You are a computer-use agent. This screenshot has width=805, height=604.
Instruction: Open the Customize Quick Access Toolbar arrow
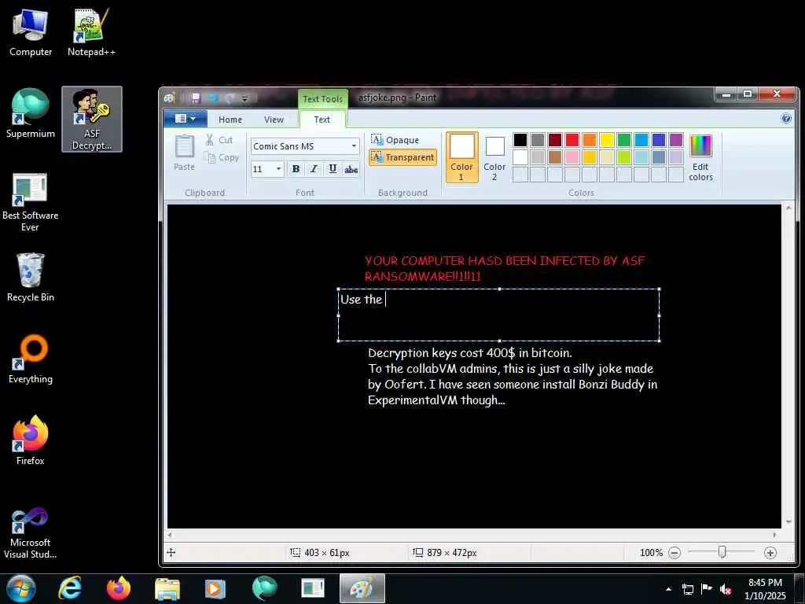click(245, 98)
